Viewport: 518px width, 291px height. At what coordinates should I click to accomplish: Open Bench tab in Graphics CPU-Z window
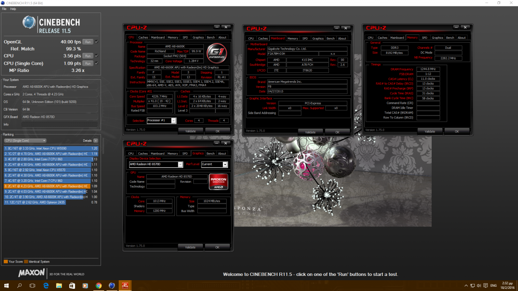[x=211, y=153]
